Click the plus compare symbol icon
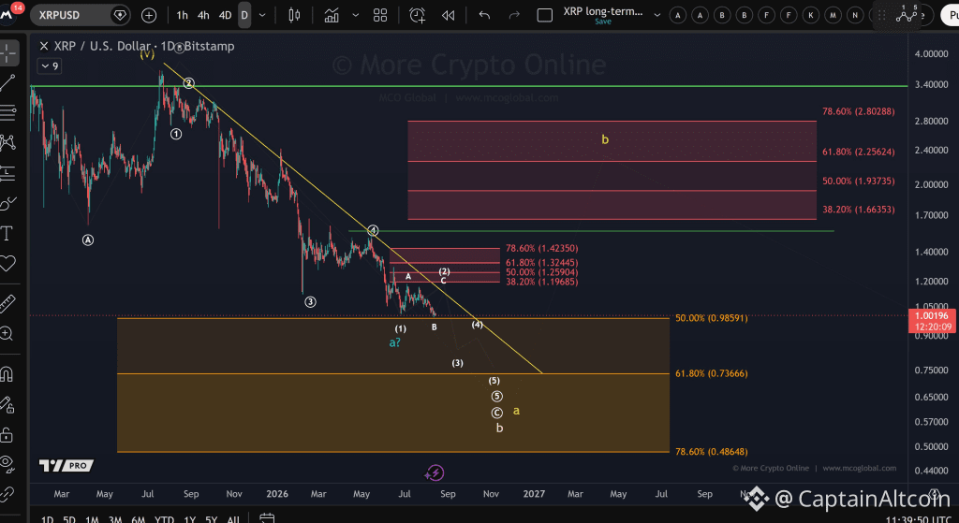 149,15
